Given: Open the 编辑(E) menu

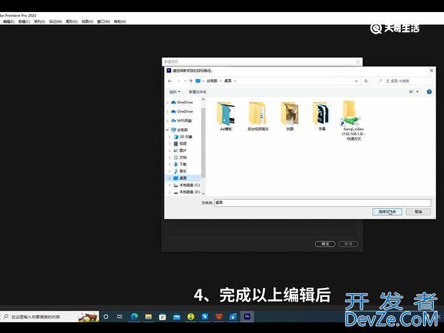Looking at the screenshot, I should (x=9, y=22).
